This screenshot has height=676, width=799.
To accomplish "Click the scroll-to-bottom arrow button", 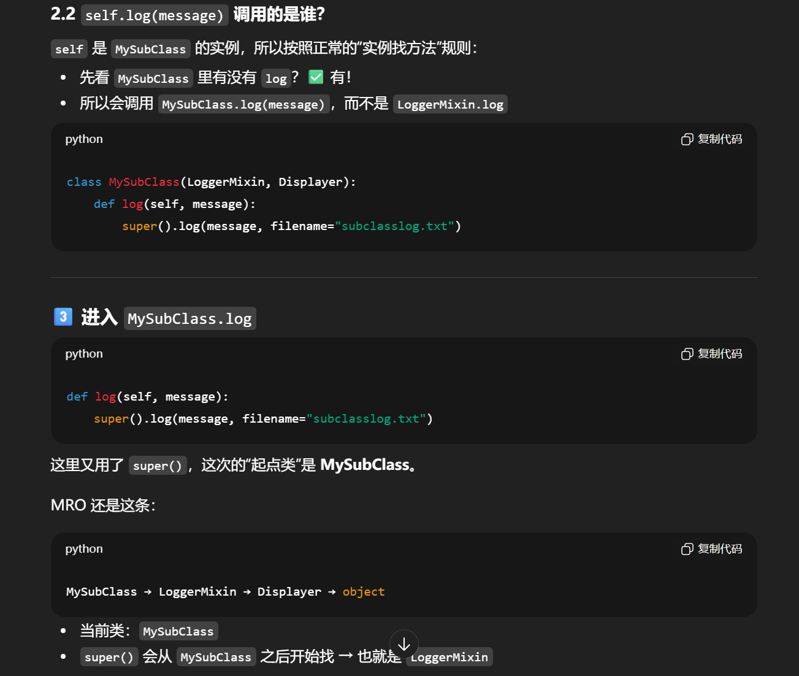I will (x=404, y=644).
